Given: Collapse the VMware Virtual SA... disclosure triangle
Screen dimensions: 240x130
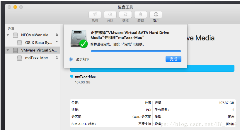Looking at the screenshot, I should click(x=8, y=50).
